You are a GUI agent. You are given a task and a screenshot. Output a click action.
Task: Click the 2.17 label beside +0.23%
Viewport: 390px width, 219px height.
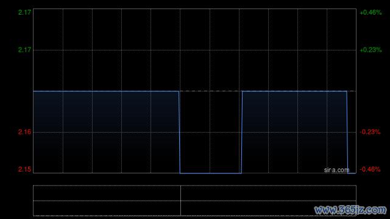24,50
